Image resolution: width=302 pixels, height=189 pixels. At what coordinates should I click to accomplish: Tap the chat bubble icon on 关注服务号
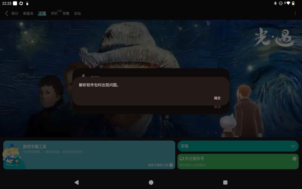click(x=181, y=158)
